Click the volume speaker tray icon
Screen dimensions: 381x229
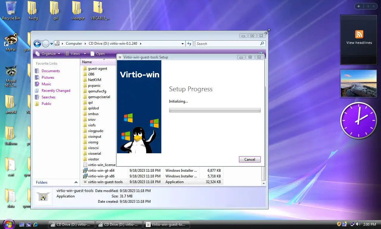coord(358,224)
